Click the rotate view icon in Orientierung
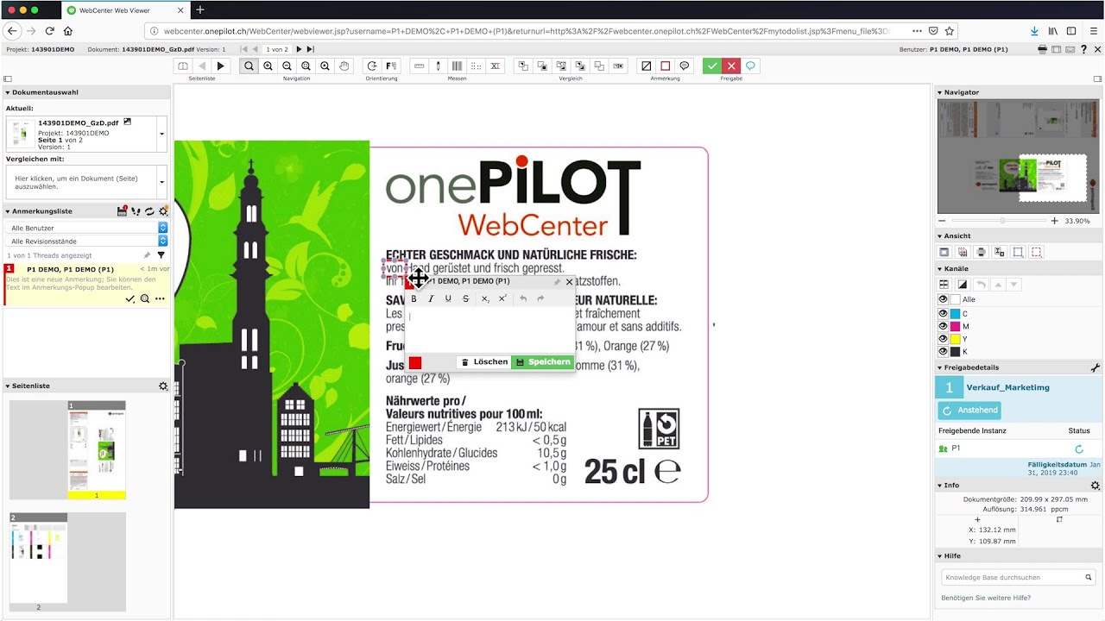The height and width of the screenshot is (621, 1105). coord(372,66)
